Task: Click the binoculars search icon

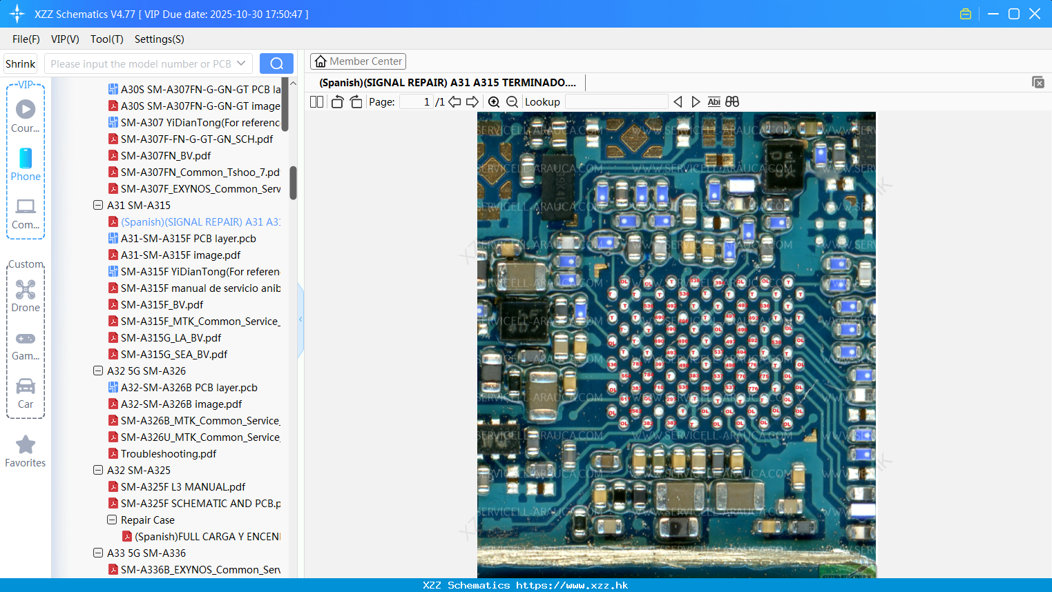Action: [732, 101]
